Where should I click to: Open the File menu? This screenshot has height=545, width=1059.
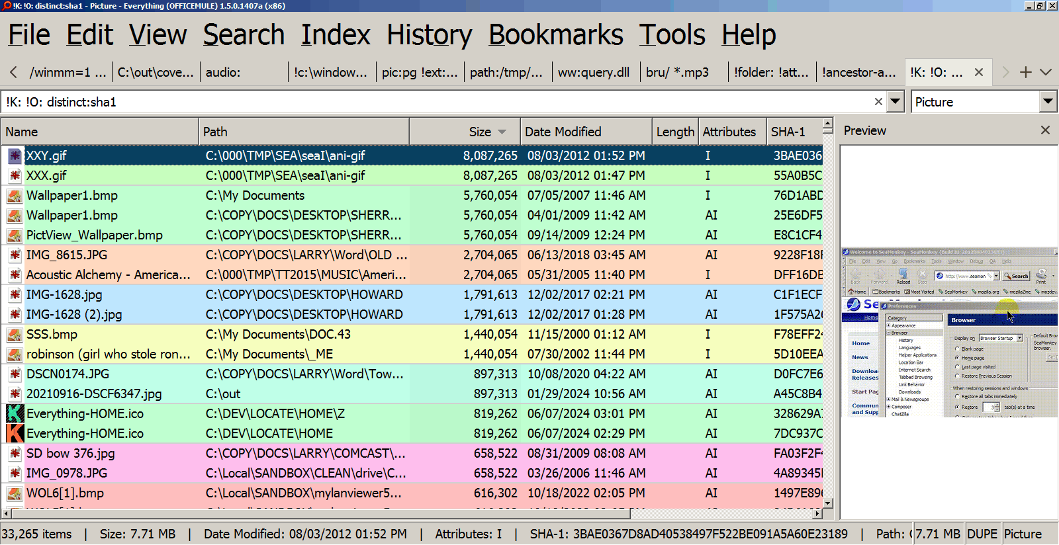click(29, 35)
